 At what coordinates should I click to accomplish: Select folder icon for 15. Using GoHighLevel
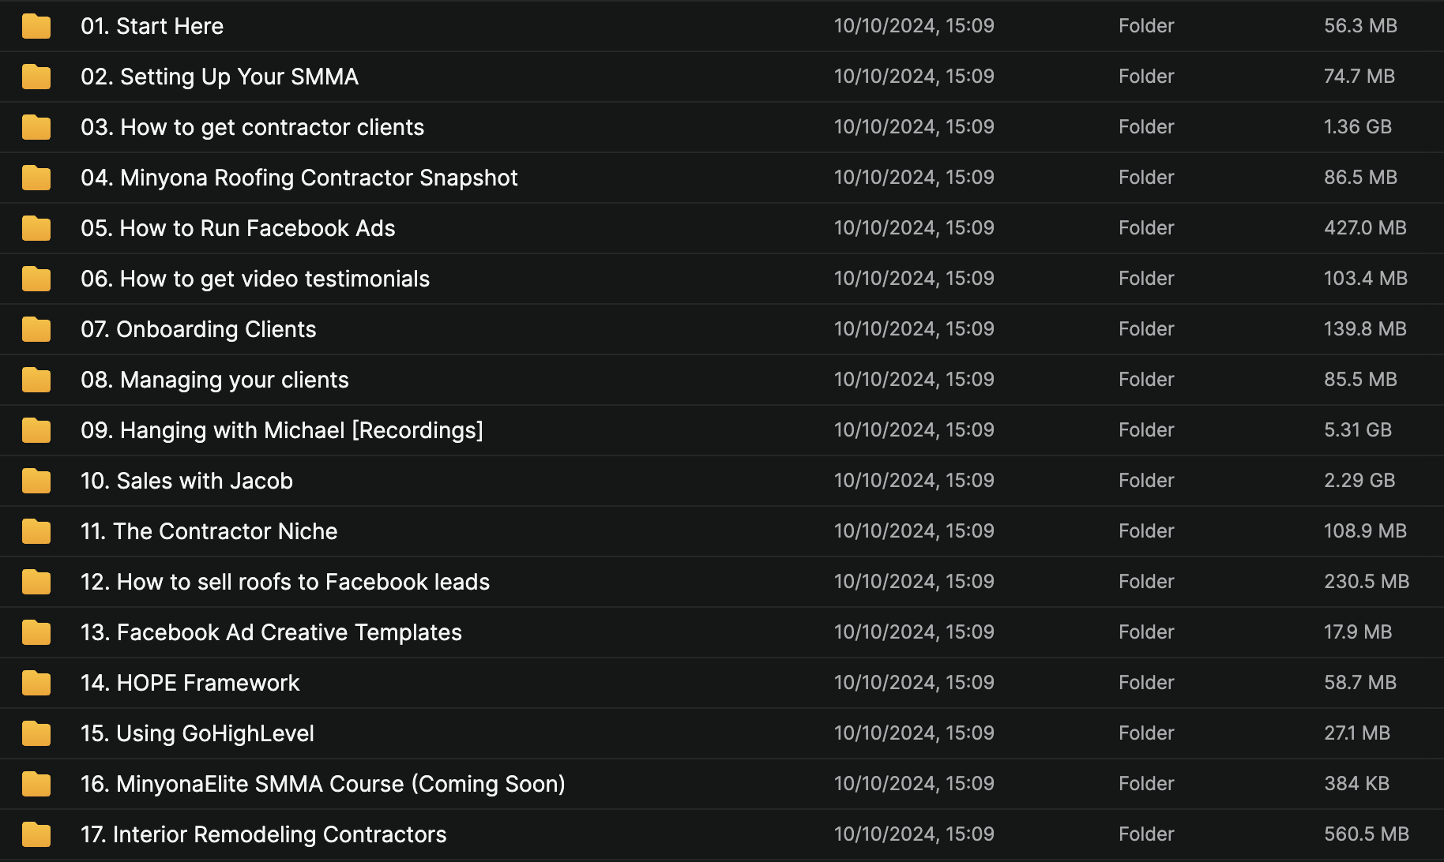click(x=36, y=733)
